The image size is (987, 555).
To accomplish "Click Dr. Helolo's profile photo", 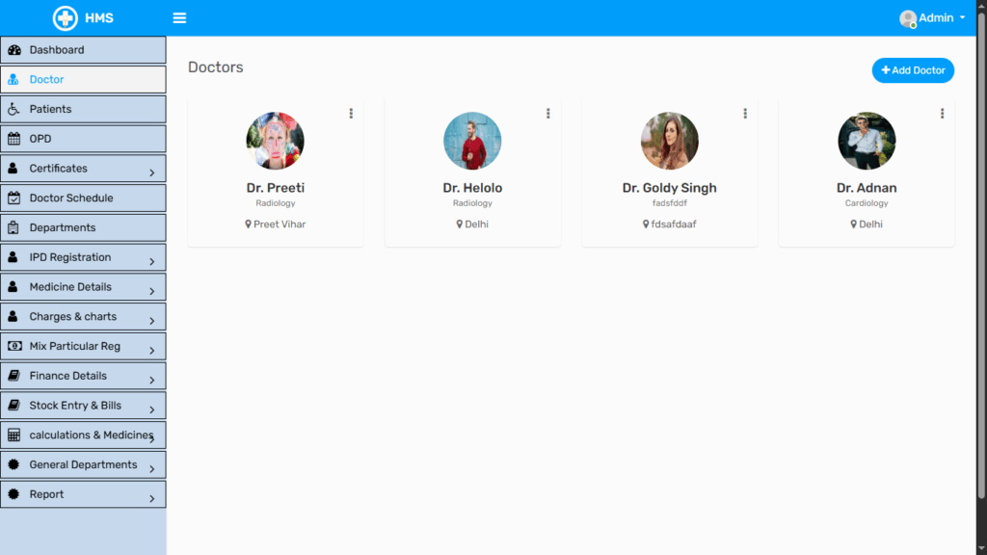I will pos(472,142).
